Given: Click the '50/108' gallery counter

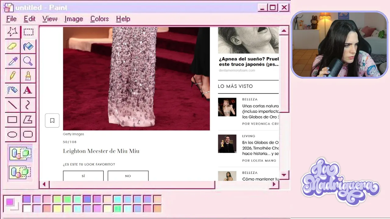Looking at the screenshot, I should (x=70, y=142).
